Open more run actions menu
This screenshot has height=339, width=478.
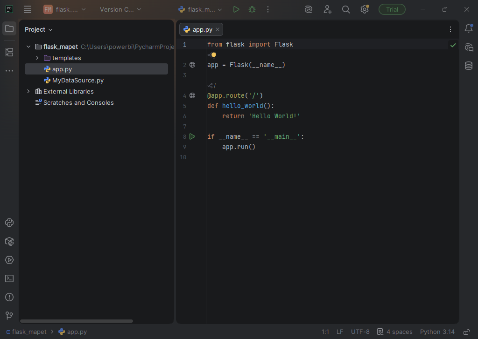point(268,9)
